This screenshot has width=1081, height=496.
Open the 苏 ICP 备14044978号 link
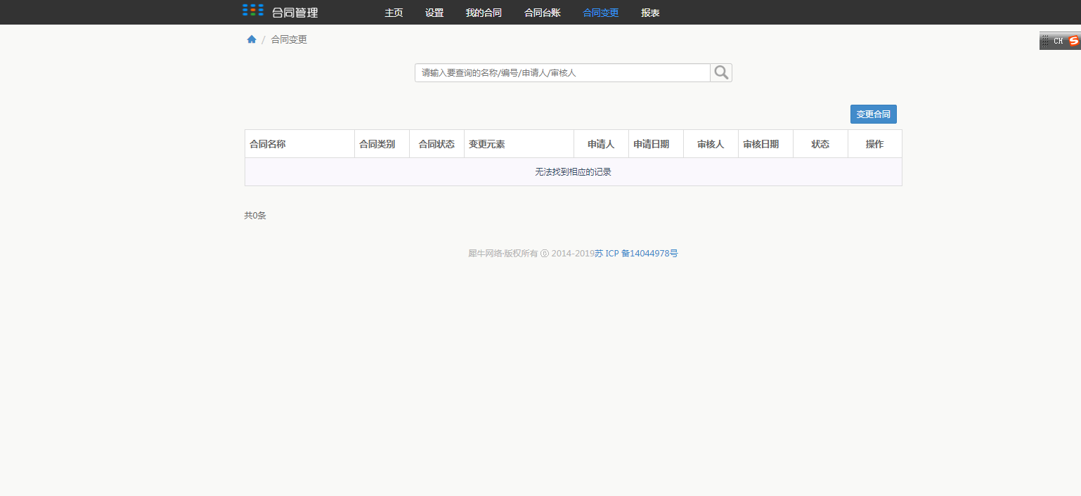[x=636, y=254]
